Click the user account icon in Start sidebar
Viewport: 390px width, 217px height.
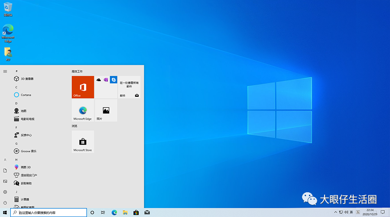pos(5,160)
